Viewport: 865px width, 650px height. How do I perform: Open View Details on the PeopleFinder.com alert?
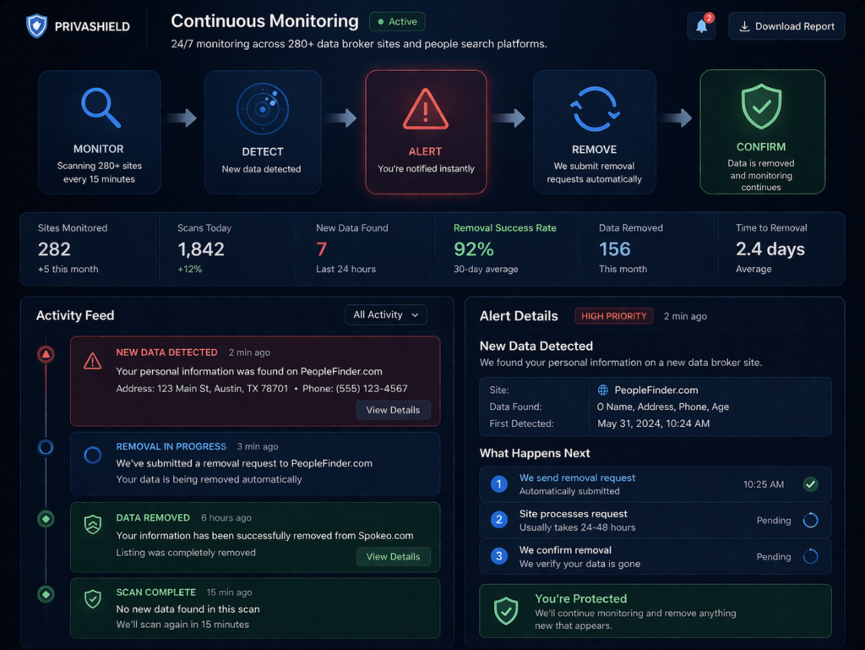pos(393,410)
